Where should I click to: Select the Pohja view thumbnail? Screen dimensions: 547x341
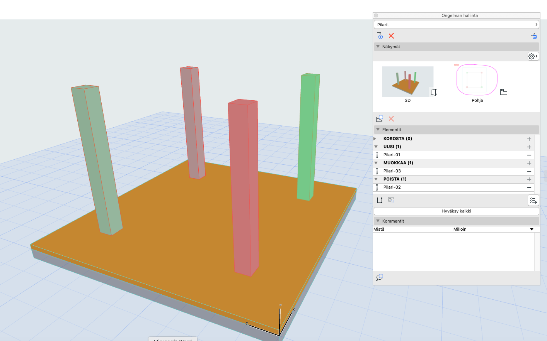pyautogui.click(x=477, y=80)
